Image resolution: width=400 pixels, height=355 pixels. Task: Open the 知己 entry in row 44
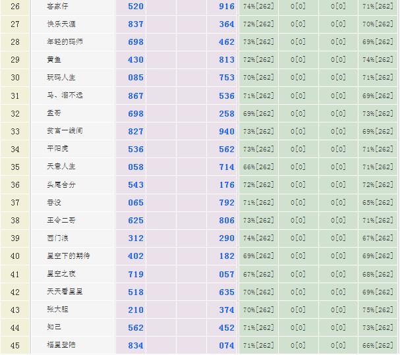coord(53,327)
